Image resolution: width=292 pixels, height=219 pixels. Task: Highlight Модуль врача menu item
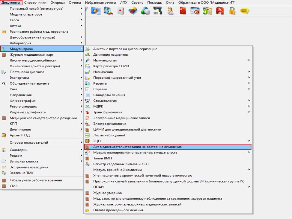pyautogui.click(x=42, y=49)
